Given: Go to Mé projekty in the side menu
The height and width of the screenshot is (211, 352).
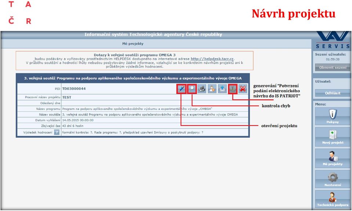Looking at the screenshot, I should tap(333, 158).
